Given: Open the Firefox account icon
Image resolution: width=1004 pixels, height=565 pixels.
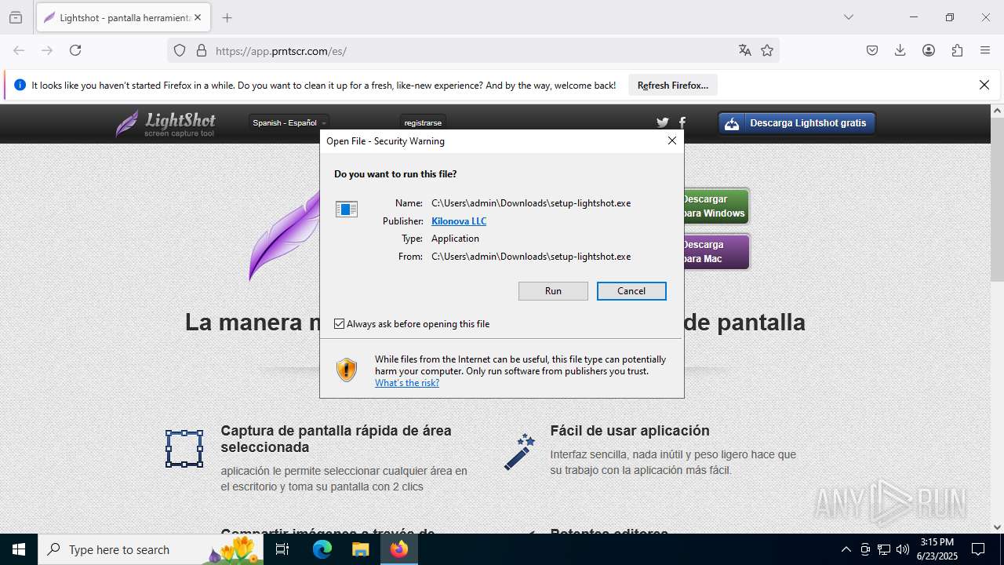Looking at the screenshot, I should pos(929,50).
